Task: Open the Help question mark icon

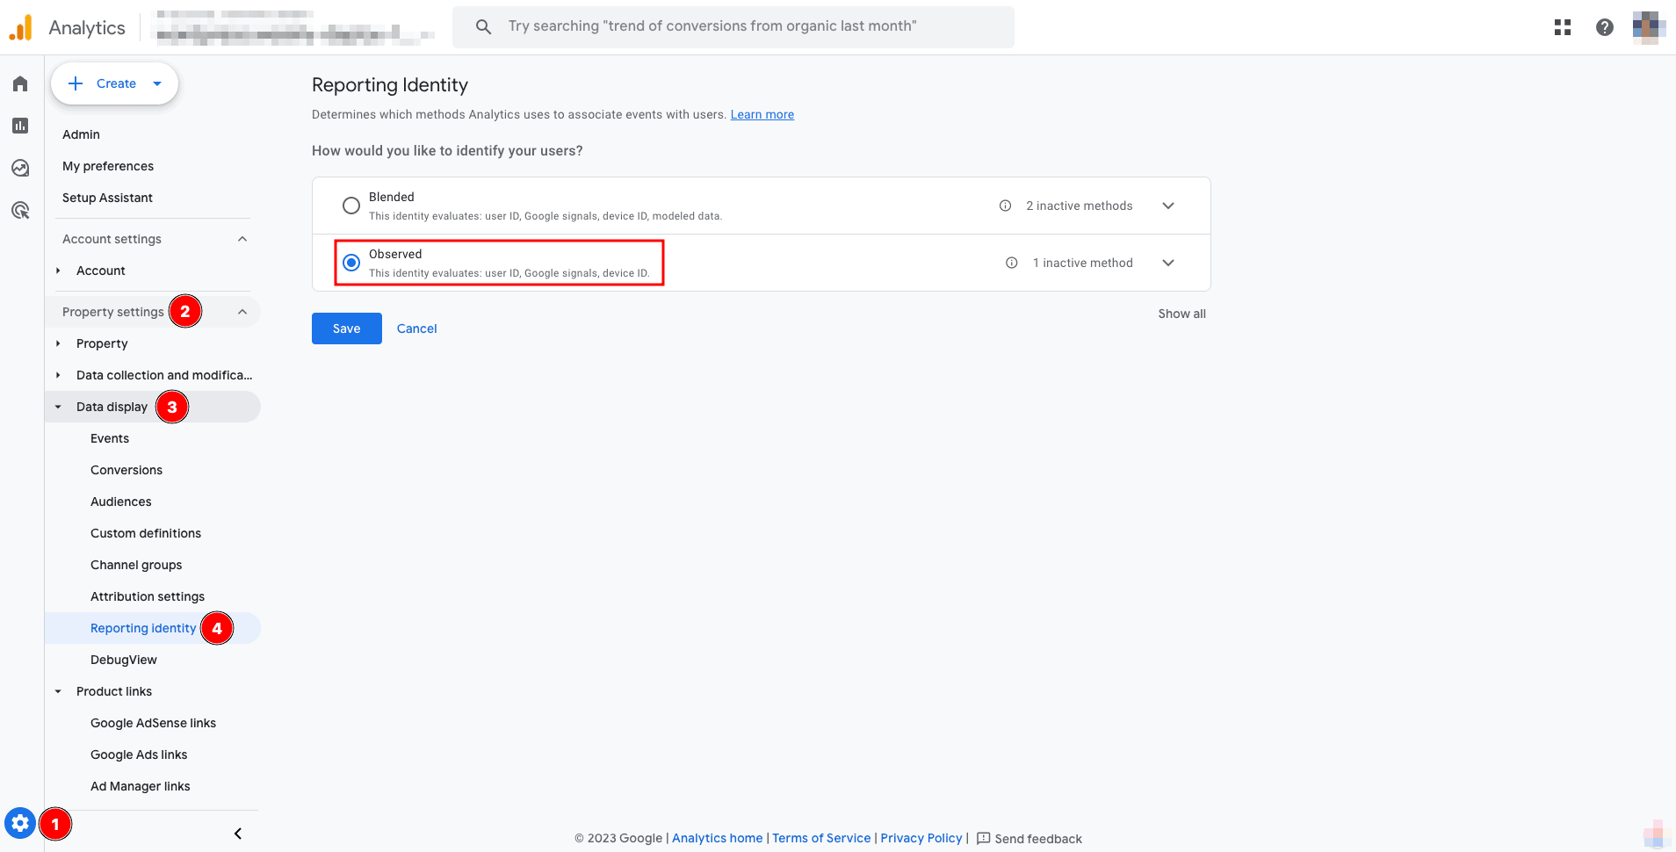Action: click(x=1604, y=27)
